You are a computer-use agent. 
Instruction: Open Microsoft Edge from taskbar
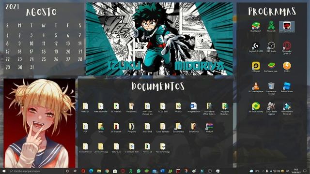click(x=91, y=171)
